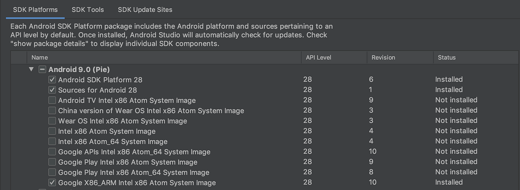Screen dimensions: 520x190
Task: Uncheck Sources for Android 28
Action: (x=52, y=90)
